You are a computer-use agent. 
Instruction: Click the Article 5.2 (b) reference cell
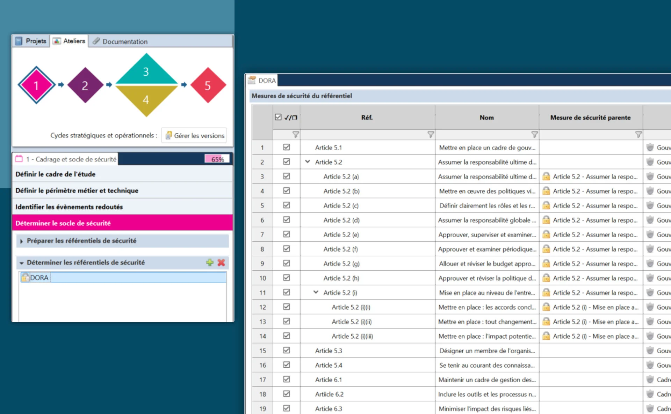(x=367, y=191)
